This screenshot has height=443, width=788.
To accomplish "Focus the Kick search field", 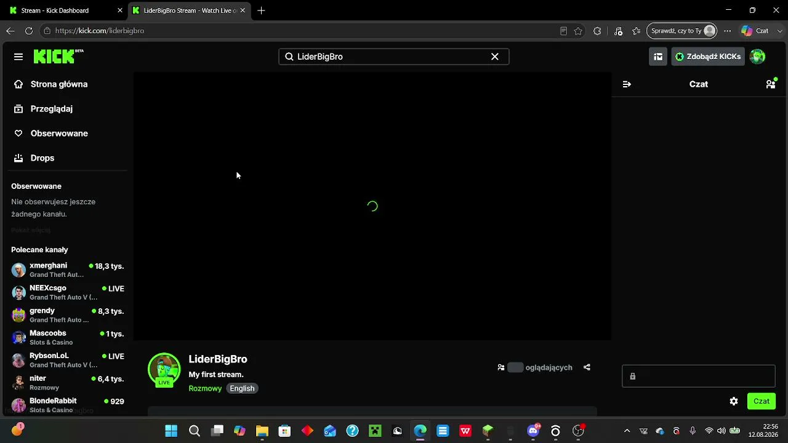I will coord(393,57).
